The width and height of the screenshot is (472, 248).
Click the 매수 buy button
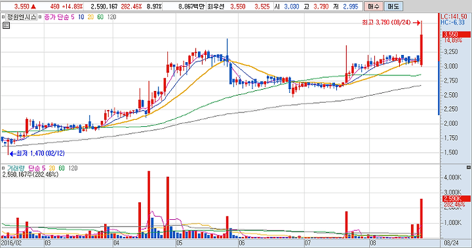[373, 7]
